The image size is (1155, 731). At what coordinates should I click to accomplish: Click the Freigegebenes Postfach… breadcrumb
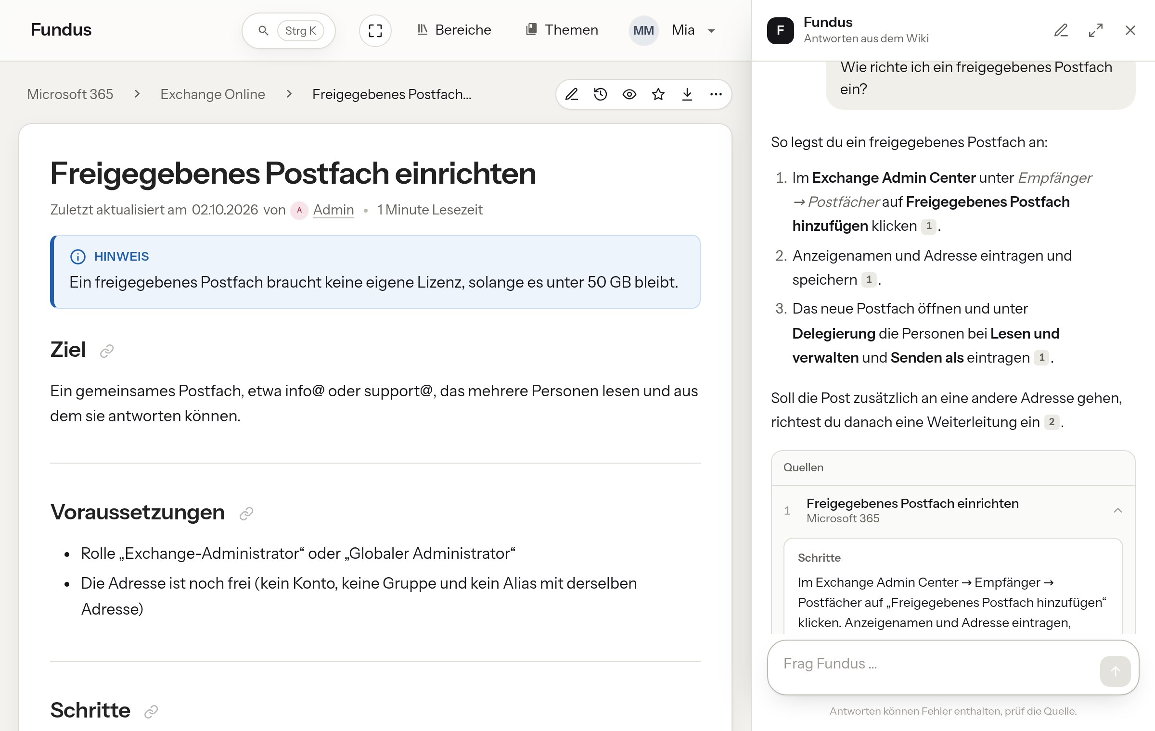pyautogui.click(x=392, y=94)
